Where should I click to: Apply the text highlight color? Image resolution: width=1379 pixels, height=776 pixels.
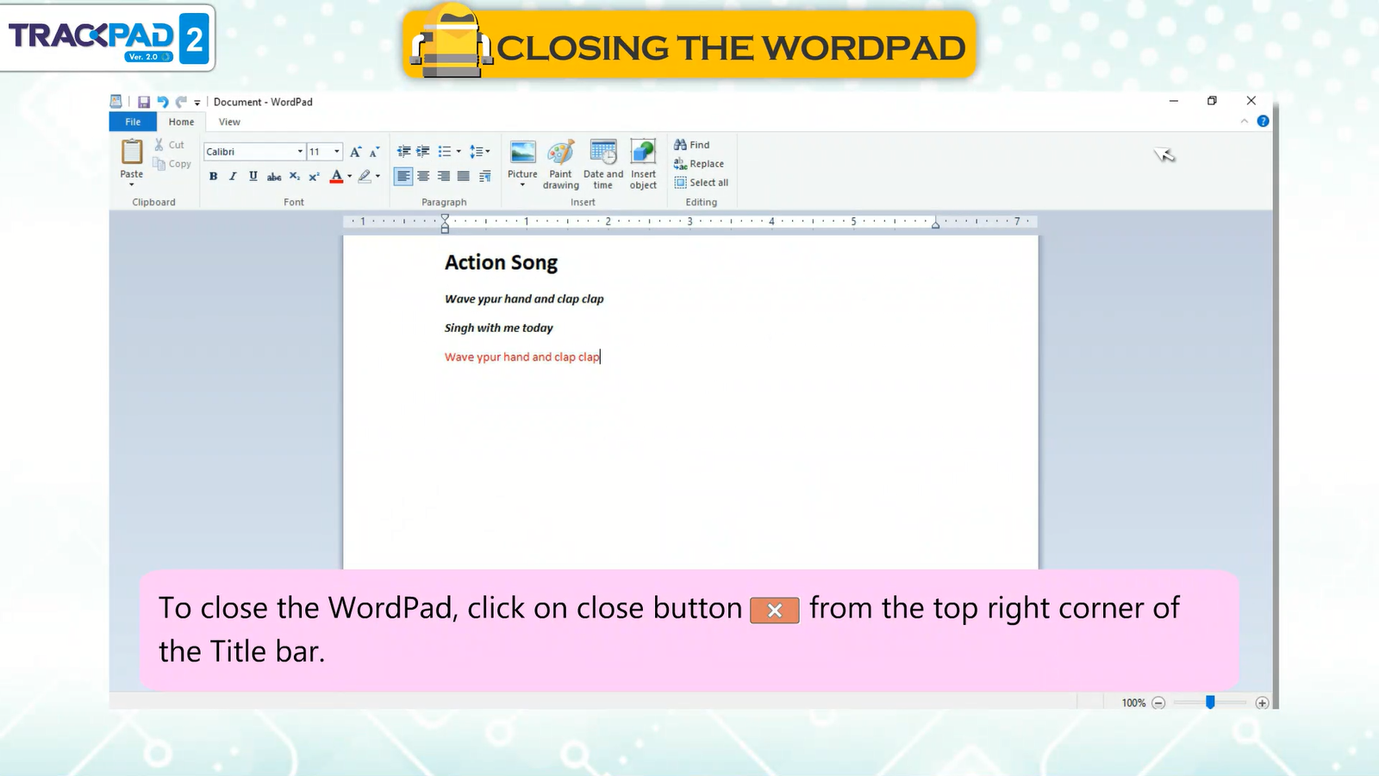365,176
